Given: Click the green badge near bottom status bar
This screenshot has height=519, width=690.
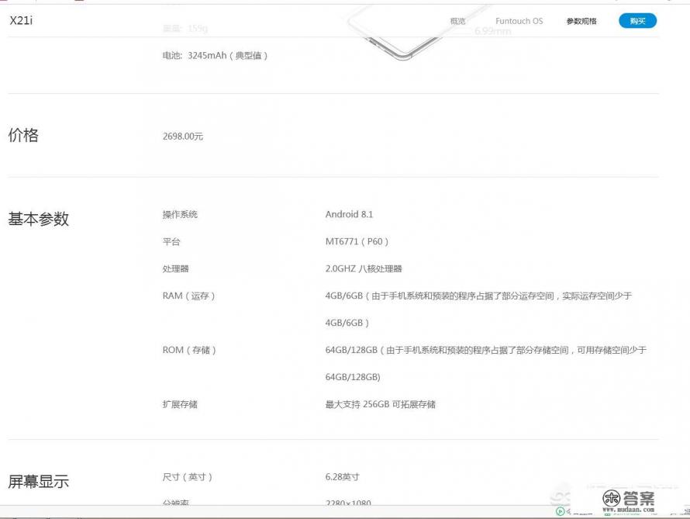Looking at the screenshot, I should [607, 514].
